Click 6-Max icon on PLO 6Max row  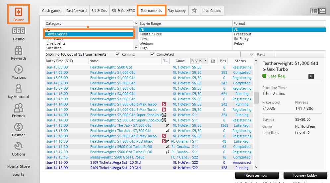click(164, 141)
